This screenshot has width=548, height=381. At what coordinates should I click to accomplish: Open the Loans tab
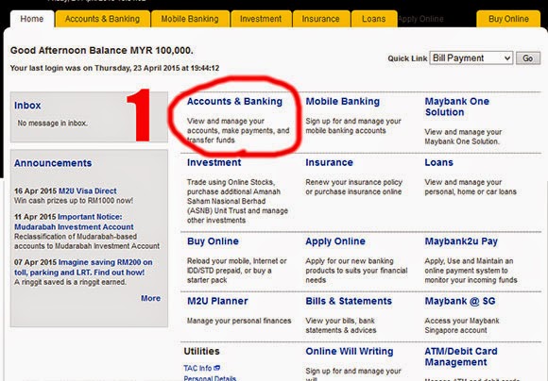click(x=373, y=19)
